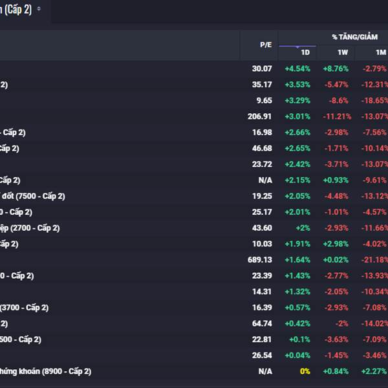Image resolution: width=388 pixels, height=388 pixels.
Task: Open the Chứng khoán (8900 - Cấp 2) row
Action: (45, 371)
